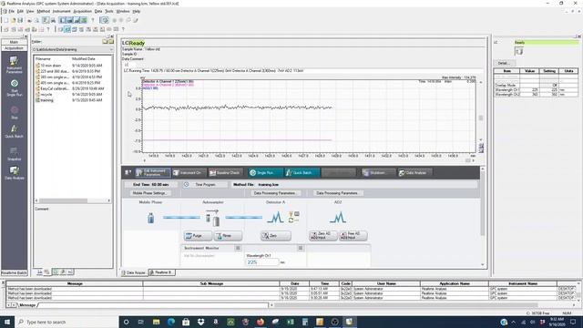The width and height of the screenshot is (583, 328).
Task: Collapse the Instrument Monitor section
Action: (238, 248)
